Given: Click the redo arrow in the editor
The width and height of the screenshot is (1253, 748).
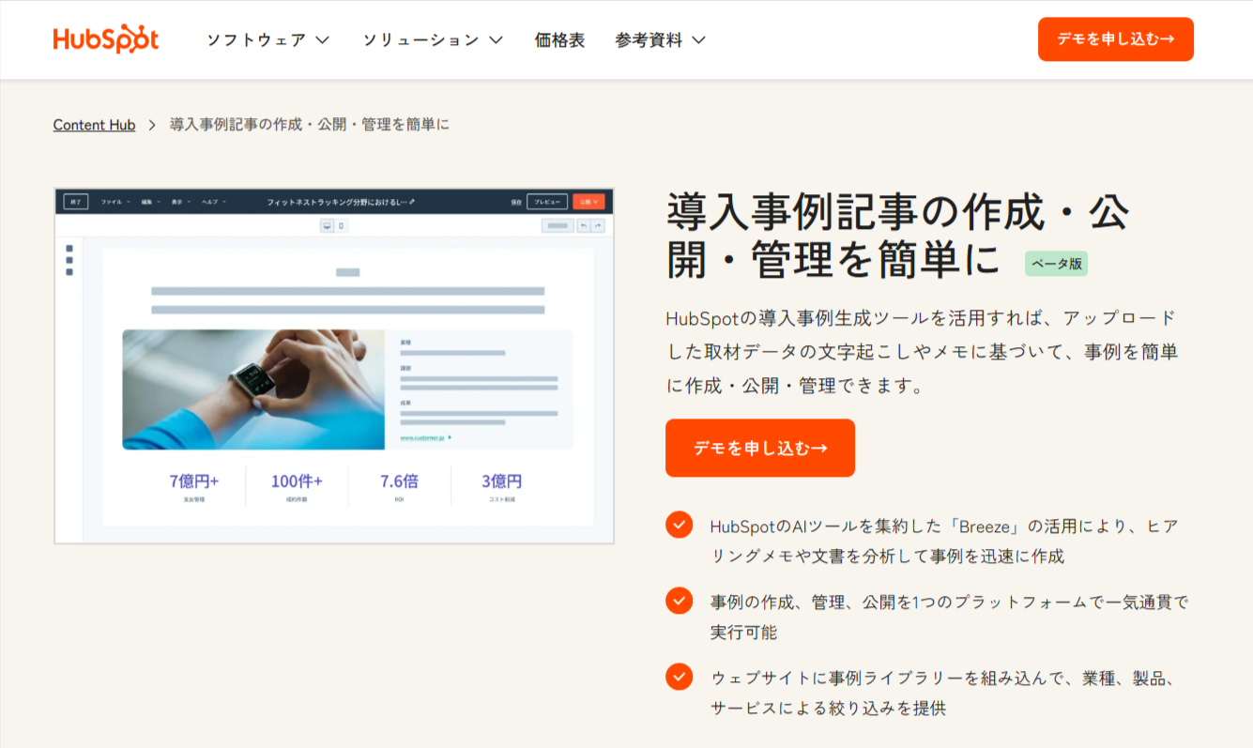Looking at the screenshot, I should point(598,225).
